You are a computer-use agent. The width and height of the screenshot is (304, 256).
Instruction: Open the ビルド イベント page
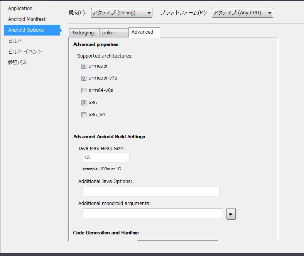pos(25,52)
